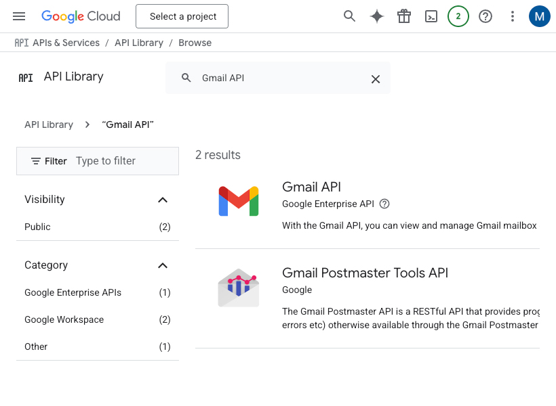Viewport: 556px width, 406px height.
Task: Activate the Cloud Shell terminal icon
Action: pos(431,16)
